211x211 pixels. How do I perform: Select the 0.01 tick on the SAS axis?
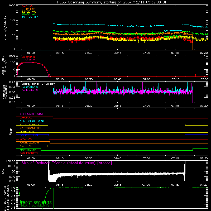pos(12,181)
